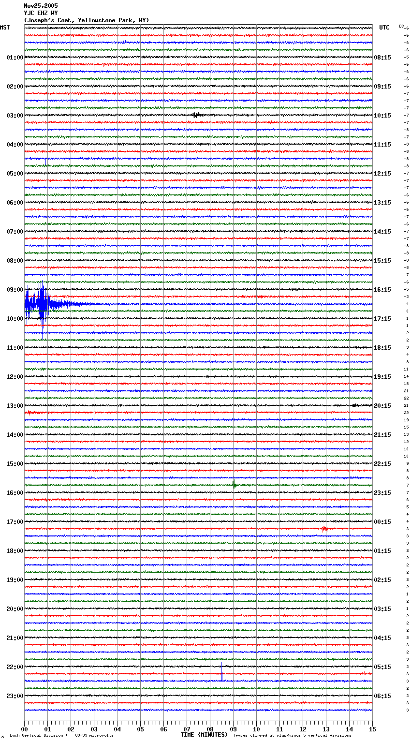
Task: Click the 04:15 UTC time label
Action: coord(382,638)
